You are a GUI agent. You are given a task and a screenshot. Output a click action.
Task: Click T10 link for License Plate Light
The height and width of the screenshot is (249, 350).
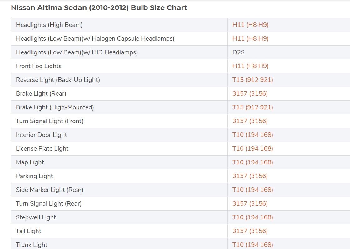(x=252, y=149)
